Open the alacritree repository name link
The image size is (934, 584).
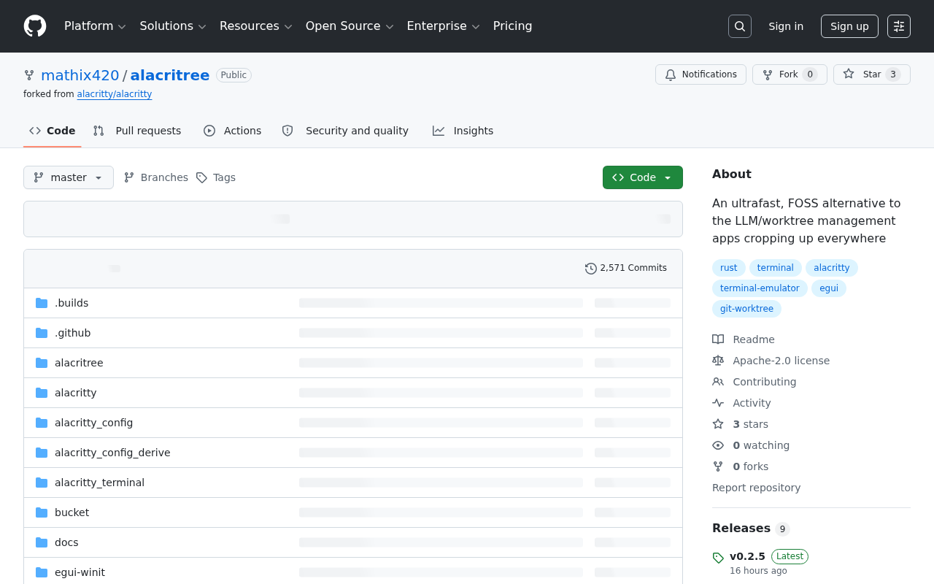click(170, 75)
